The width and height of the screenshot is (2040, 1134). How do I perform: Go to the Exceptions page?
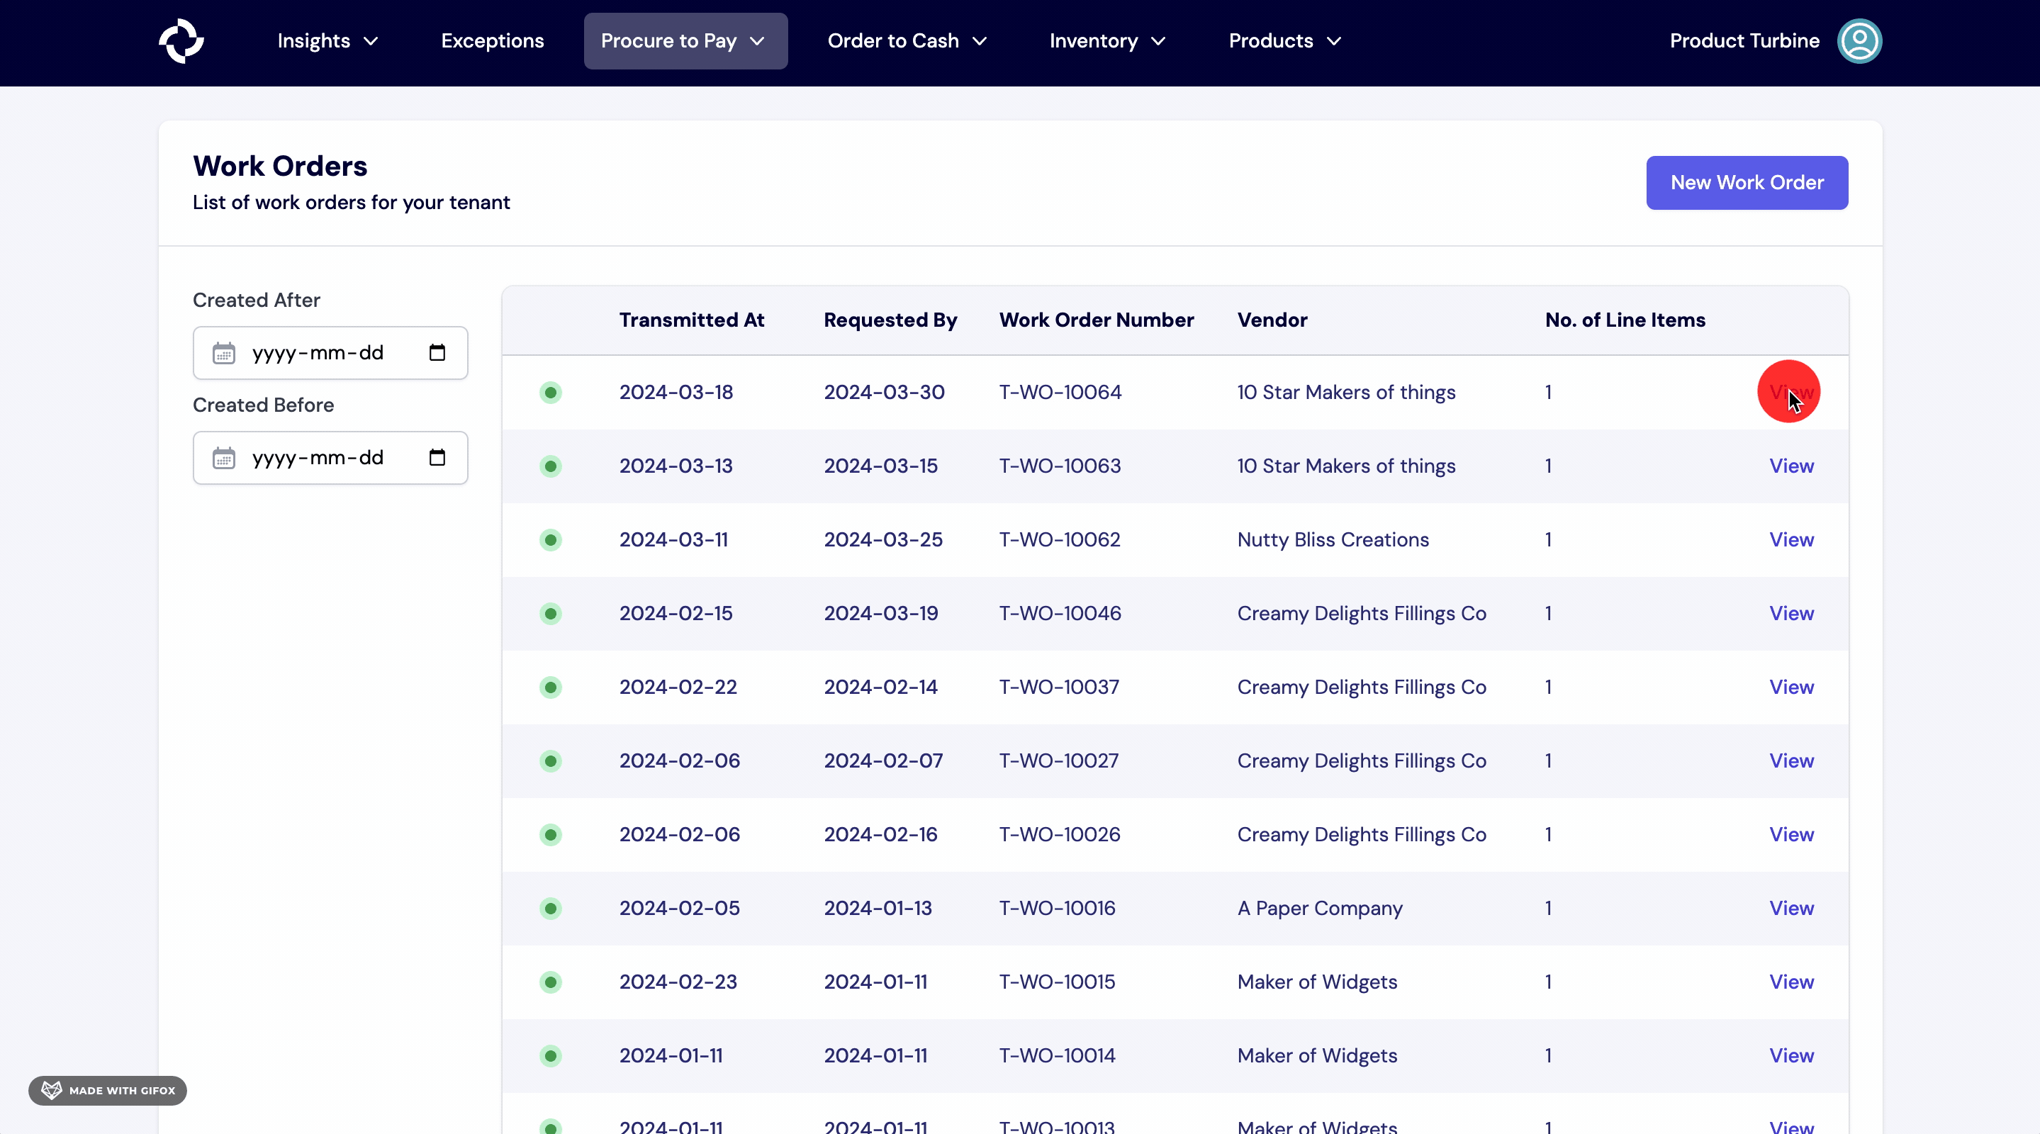pos(492,40)
